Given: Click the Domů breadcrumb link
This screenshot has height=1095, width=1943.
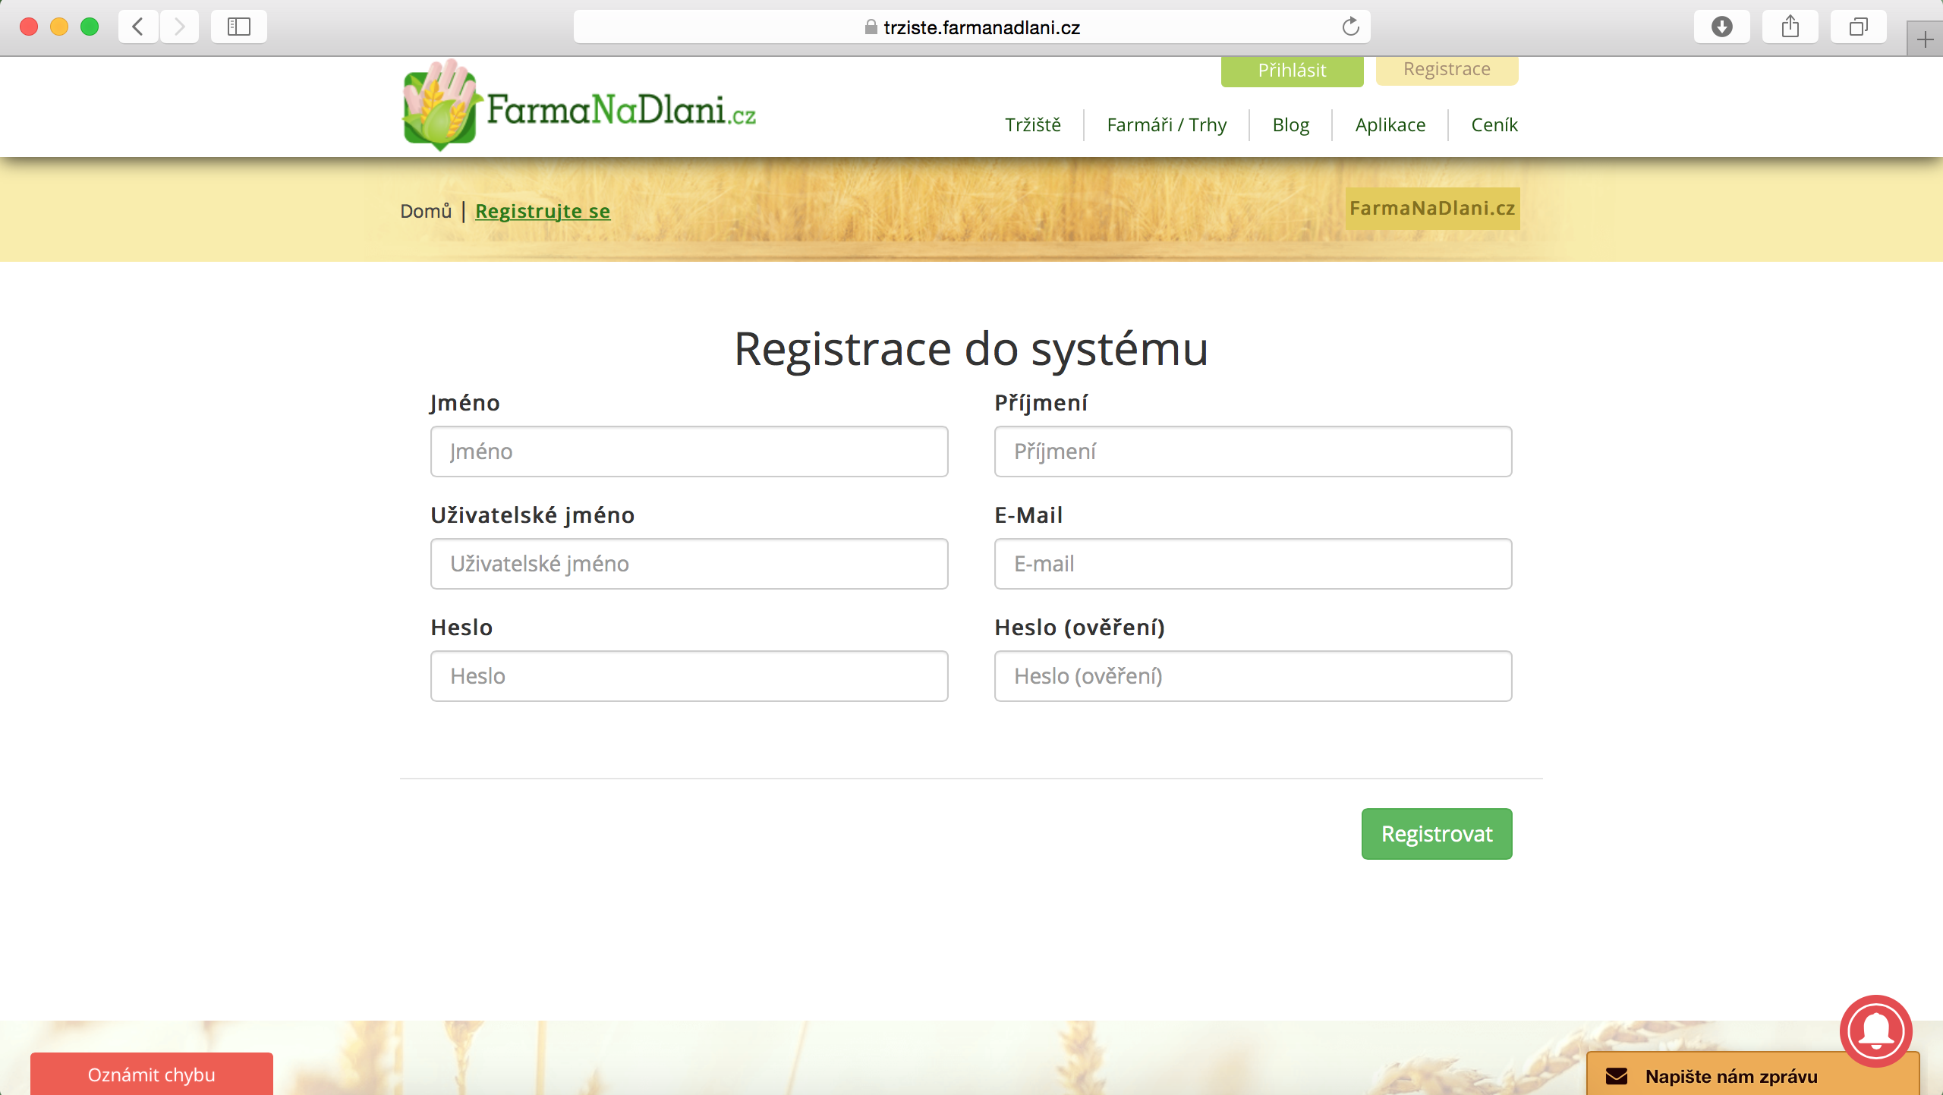Looking at the screenshot, I should click(425, 211).
